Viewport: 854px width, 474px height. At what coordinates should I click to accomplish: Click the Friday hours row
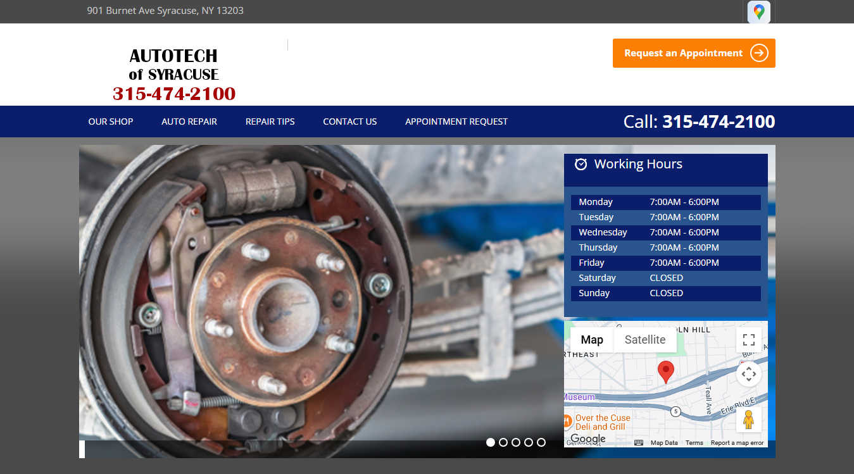tap(665, 263)
